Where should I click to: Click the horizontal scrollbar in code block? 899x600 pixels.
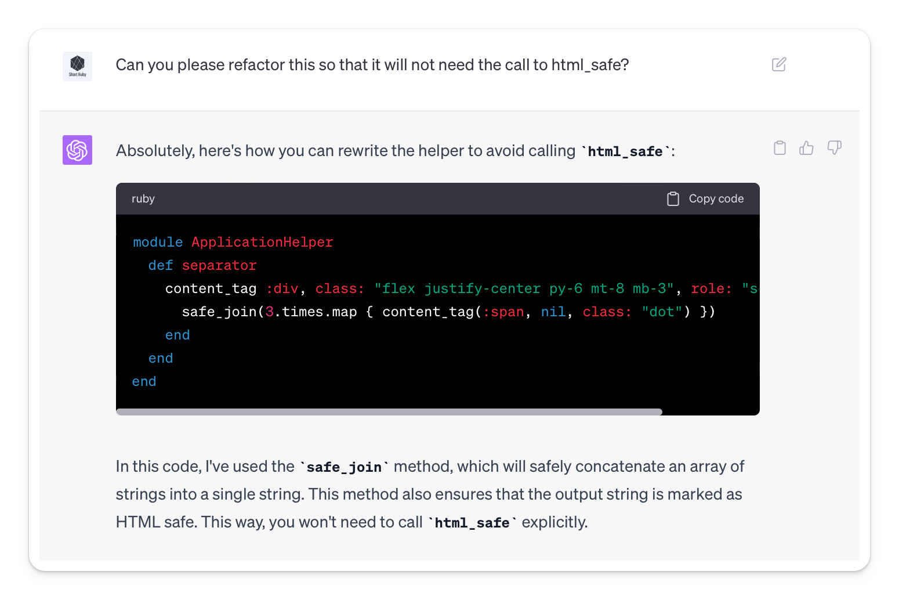tap(389, 412)
